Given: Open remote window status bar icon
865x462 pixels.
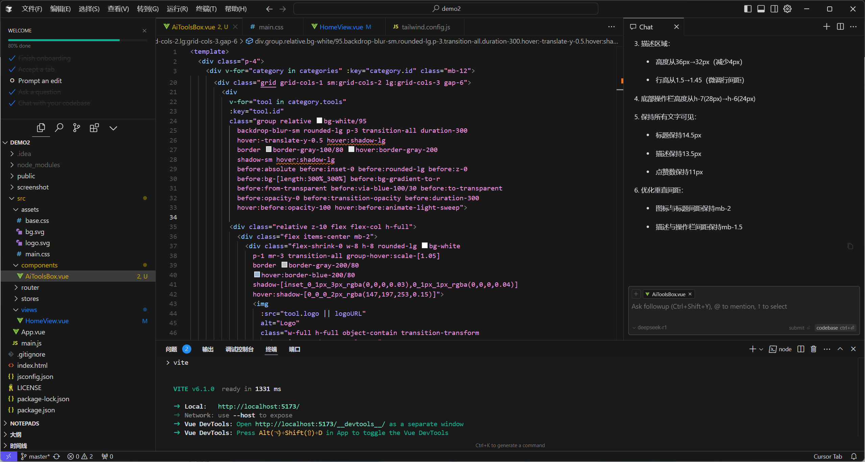Looking at the screenshot, I should pos(9,456).
